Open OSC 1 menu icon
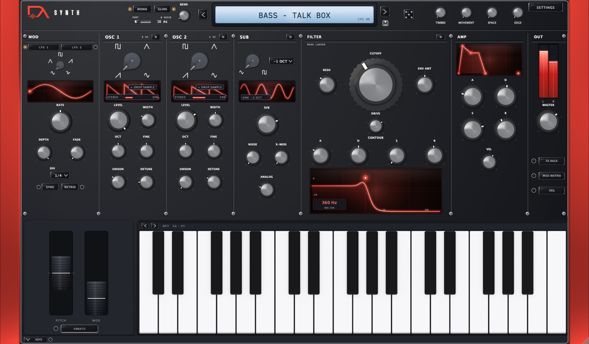The width and height of the screenshot is (589, 344). [156, 37]
